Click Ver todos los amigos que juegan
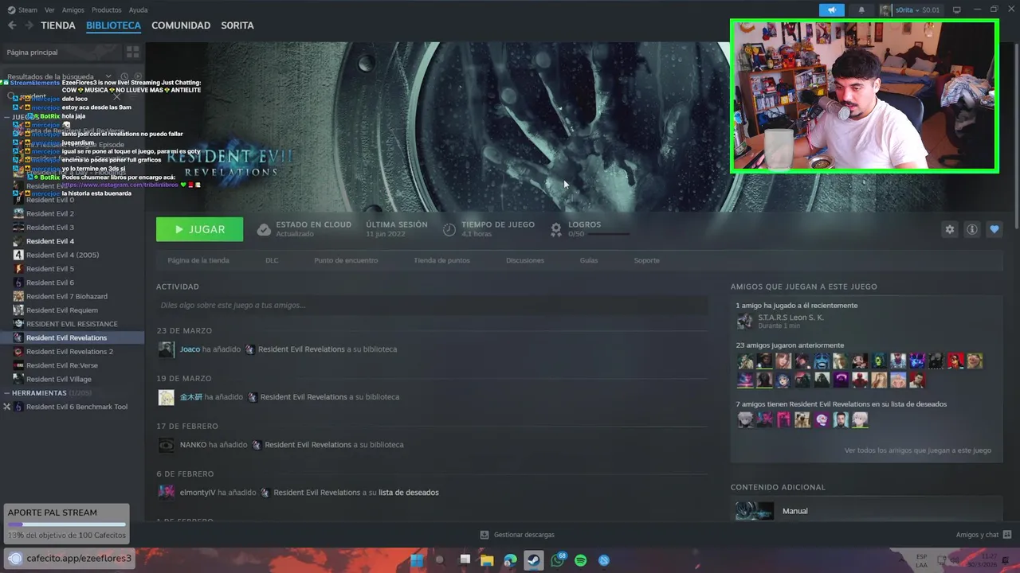 coord(918,450)
